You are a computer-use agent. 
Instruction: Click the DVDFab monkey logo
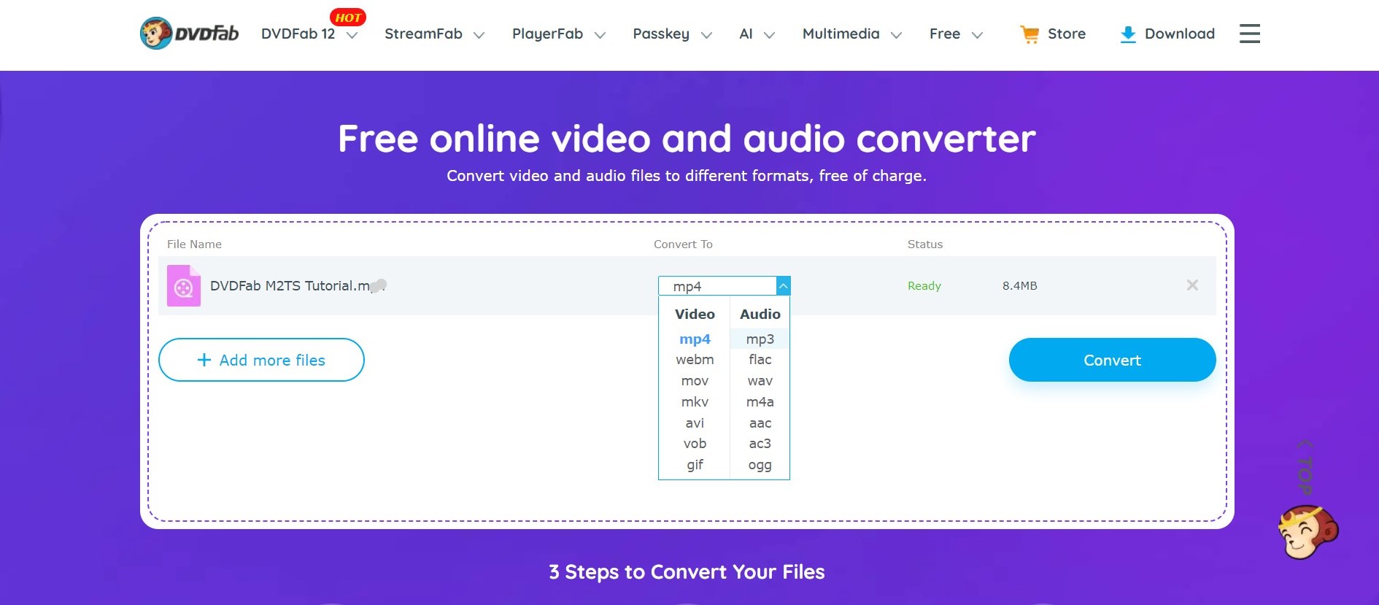click(x=189, y=34)
